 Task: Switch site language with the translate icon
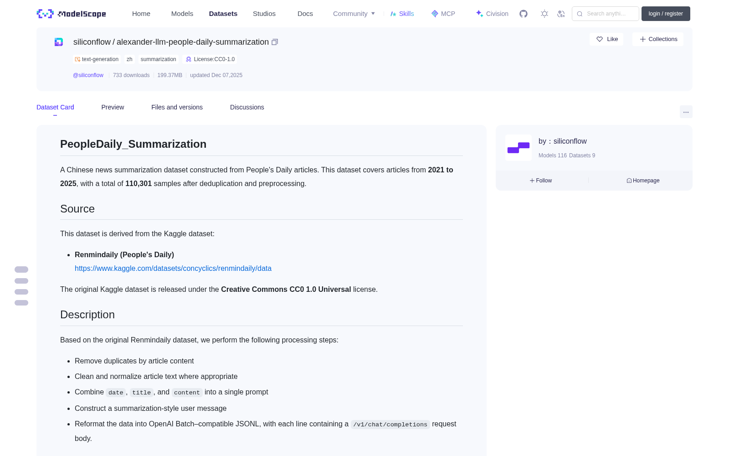point(561,14)
